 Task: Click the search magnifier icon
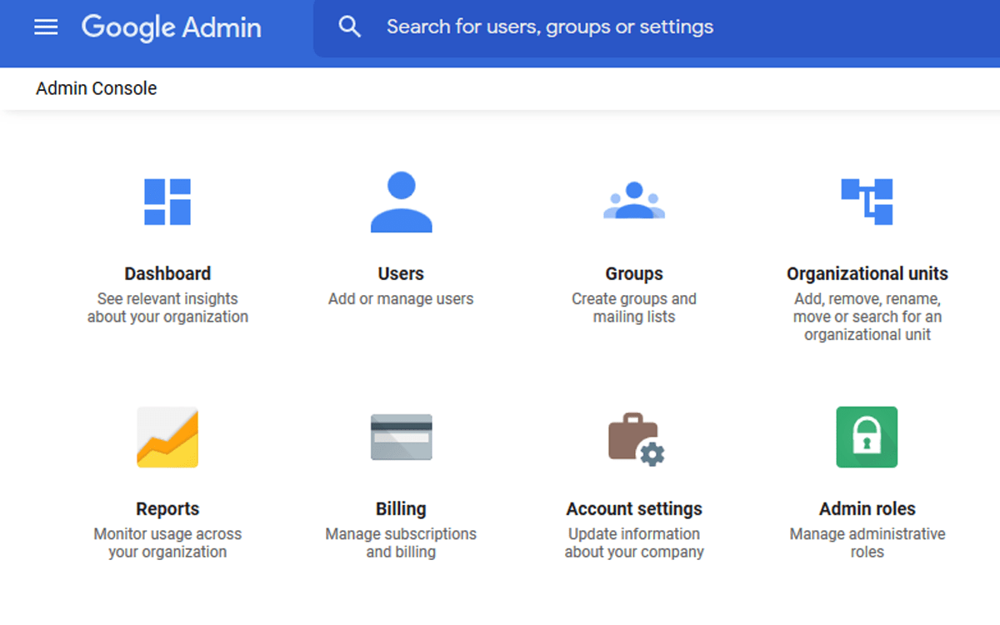pyautogui.click(x=350, y=27)
